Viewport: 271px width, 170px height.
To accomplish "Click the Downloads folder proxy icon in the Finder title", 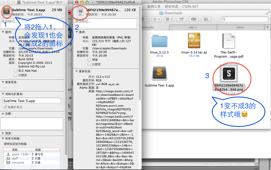I will click(161, 13).
